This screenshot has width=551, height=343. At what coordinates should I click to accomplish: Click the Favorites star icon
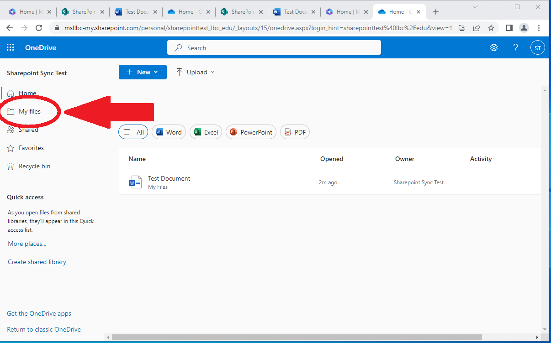[x=11, y=148]
